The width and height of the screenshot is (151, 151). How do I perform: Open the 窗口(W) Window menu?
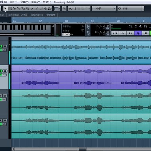[36, 2]
